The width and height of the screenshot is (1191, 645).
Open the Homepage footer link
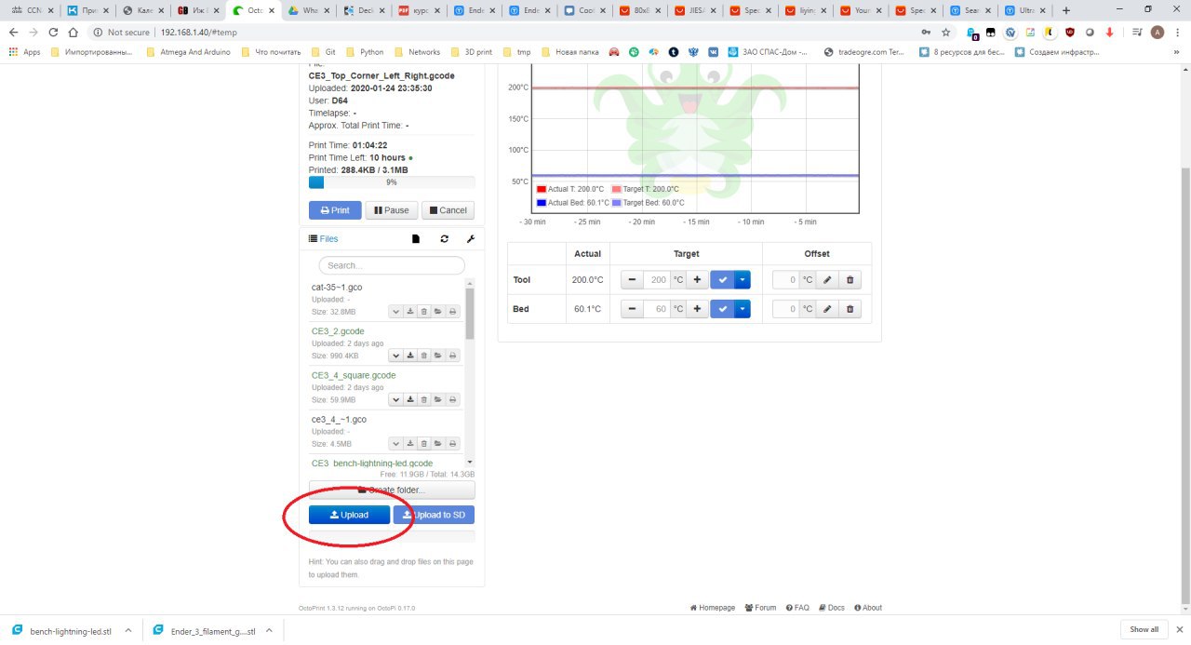point(713,608)
